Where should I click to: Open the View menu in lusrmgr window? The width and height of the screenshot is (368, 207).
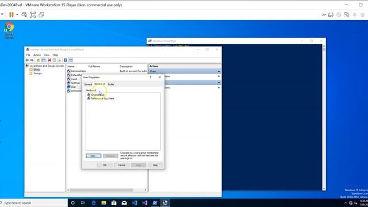(47, 55)
